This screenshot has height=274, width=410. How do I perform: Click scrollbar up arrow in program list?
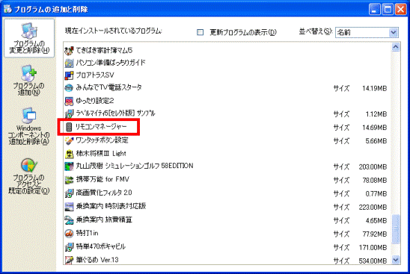point(396,47)
